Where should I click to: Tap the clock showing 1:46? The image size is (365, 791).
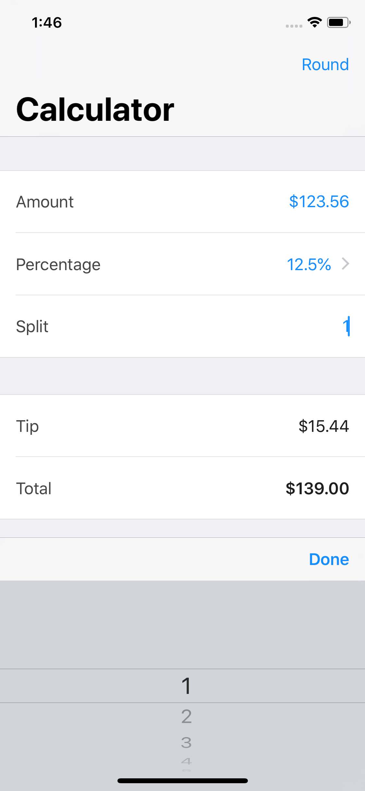point(47,23)
